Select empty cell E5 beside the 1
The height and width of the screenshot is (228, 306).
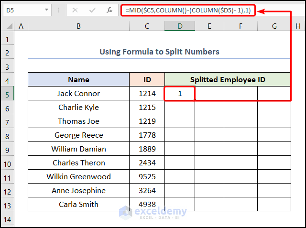[x=209, y=93]
